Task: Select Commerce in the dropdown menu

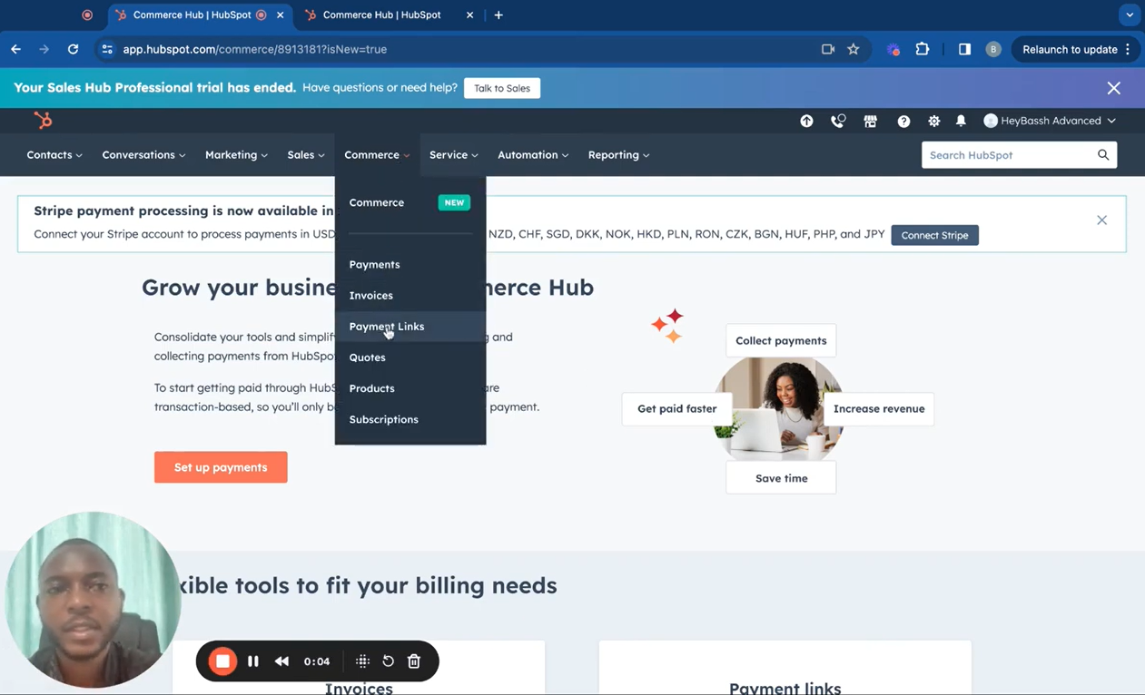Action: [x=410, y=202]
